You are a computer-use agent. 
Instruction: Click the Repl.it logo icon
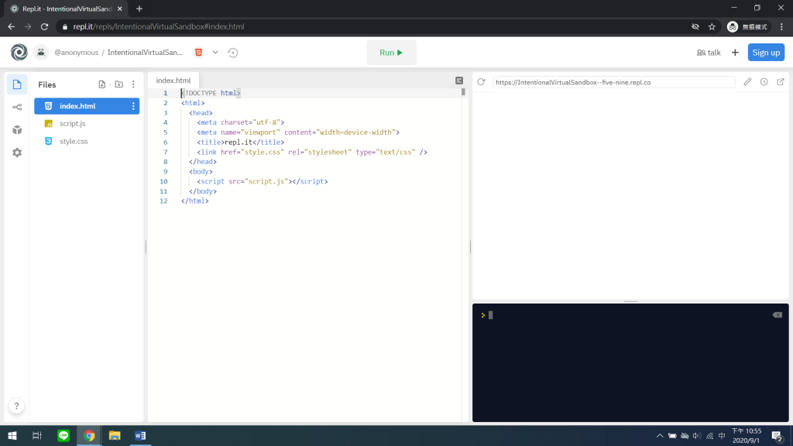pos(19,52)
